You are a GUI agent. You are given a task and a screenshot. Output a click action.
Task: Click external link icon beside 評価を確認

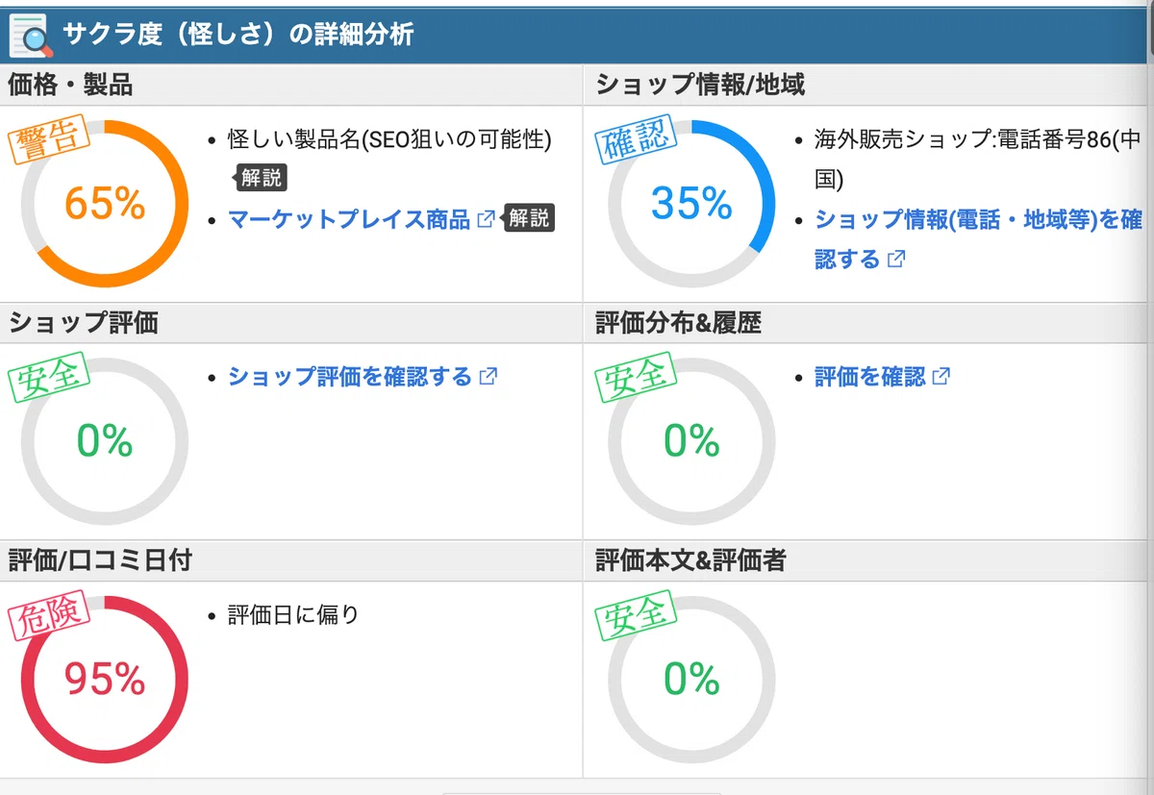941,376
